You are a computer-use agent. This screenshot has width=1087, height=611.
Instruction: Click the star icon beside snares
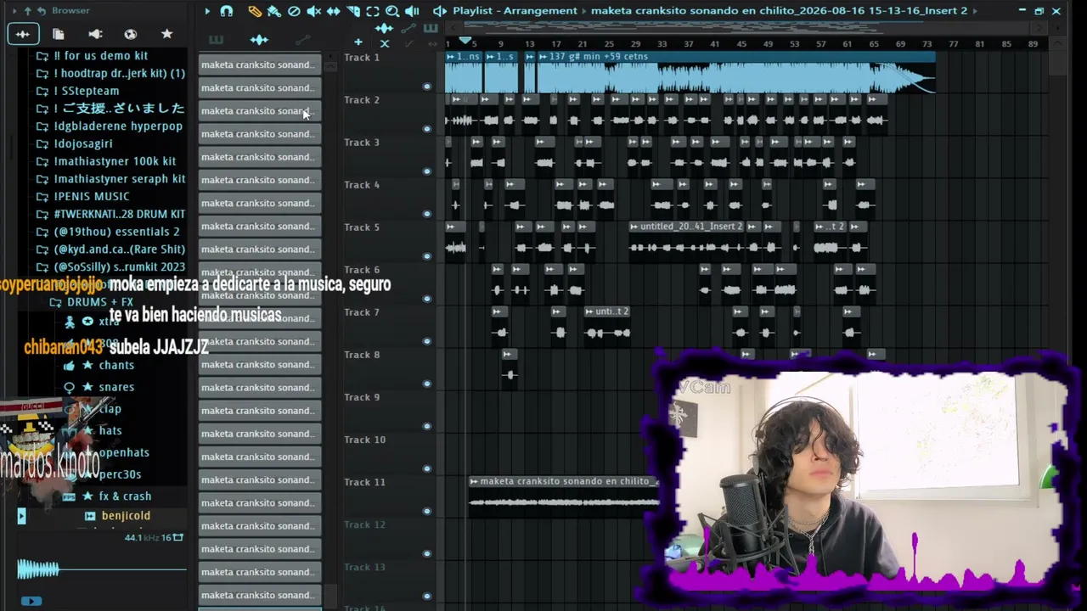point(87,387)
